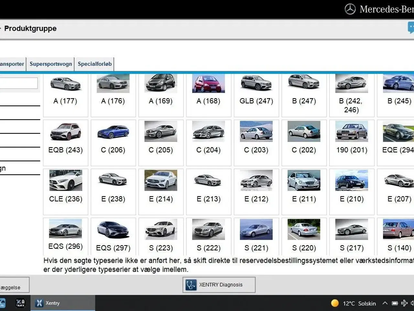Check battery status icon in tray
Viewport: 414px width, 311px height.
pyautogui.click(x=395, y=303)
